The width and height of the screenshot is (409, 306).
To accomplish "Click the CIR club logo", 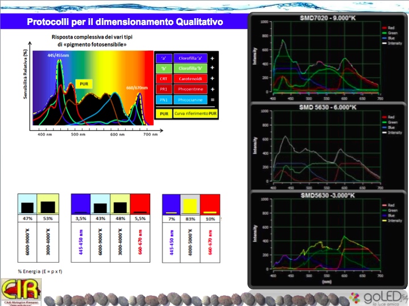I will coord(21,292).
